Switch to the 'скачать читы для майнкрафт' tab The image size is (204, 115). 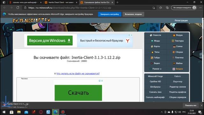[25, 2]
